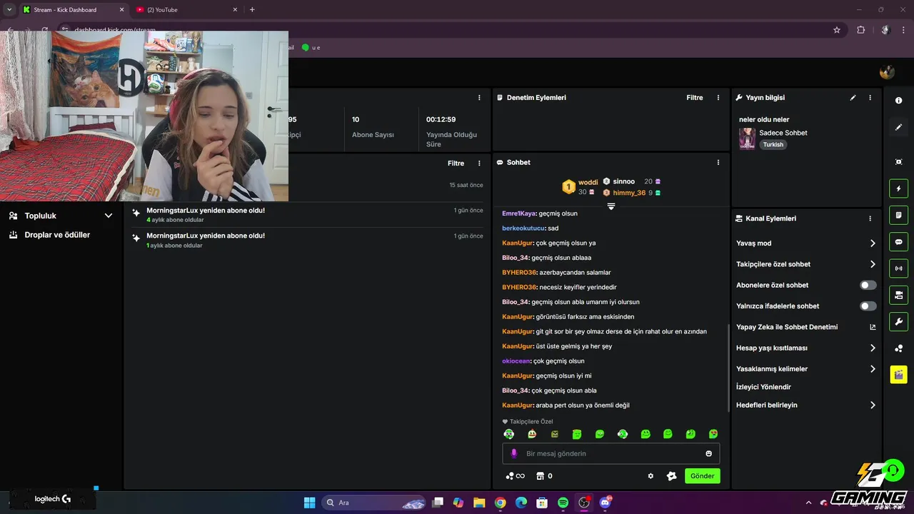Click the Gönder send button
Image resolution: width=914 pixels, height=514 pixels.
702,476
